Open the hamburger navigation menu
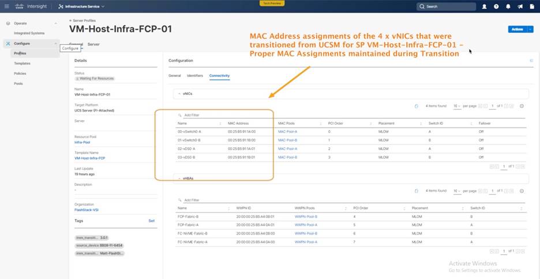The width and height of the screenshot is (540, 279). point(6,6)
